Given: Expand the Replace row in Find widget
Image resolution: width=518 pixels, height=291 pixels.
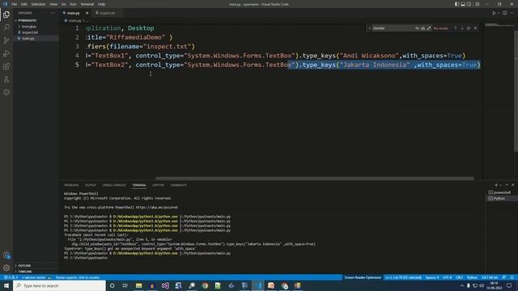Looking at the screenshot, I should tap(369, 28).
